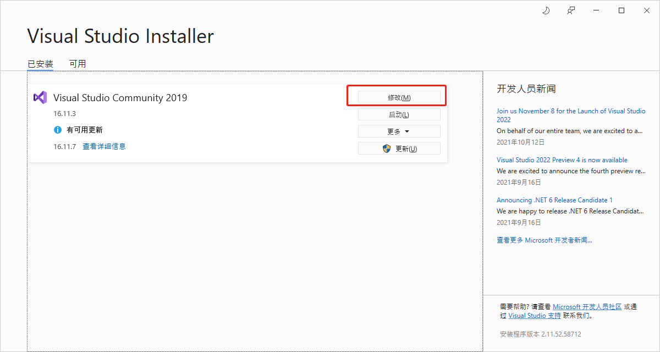This screenshot has width=660, height=352.
Task: Expand the 更多 dropdown
Action: pos(399,131)
